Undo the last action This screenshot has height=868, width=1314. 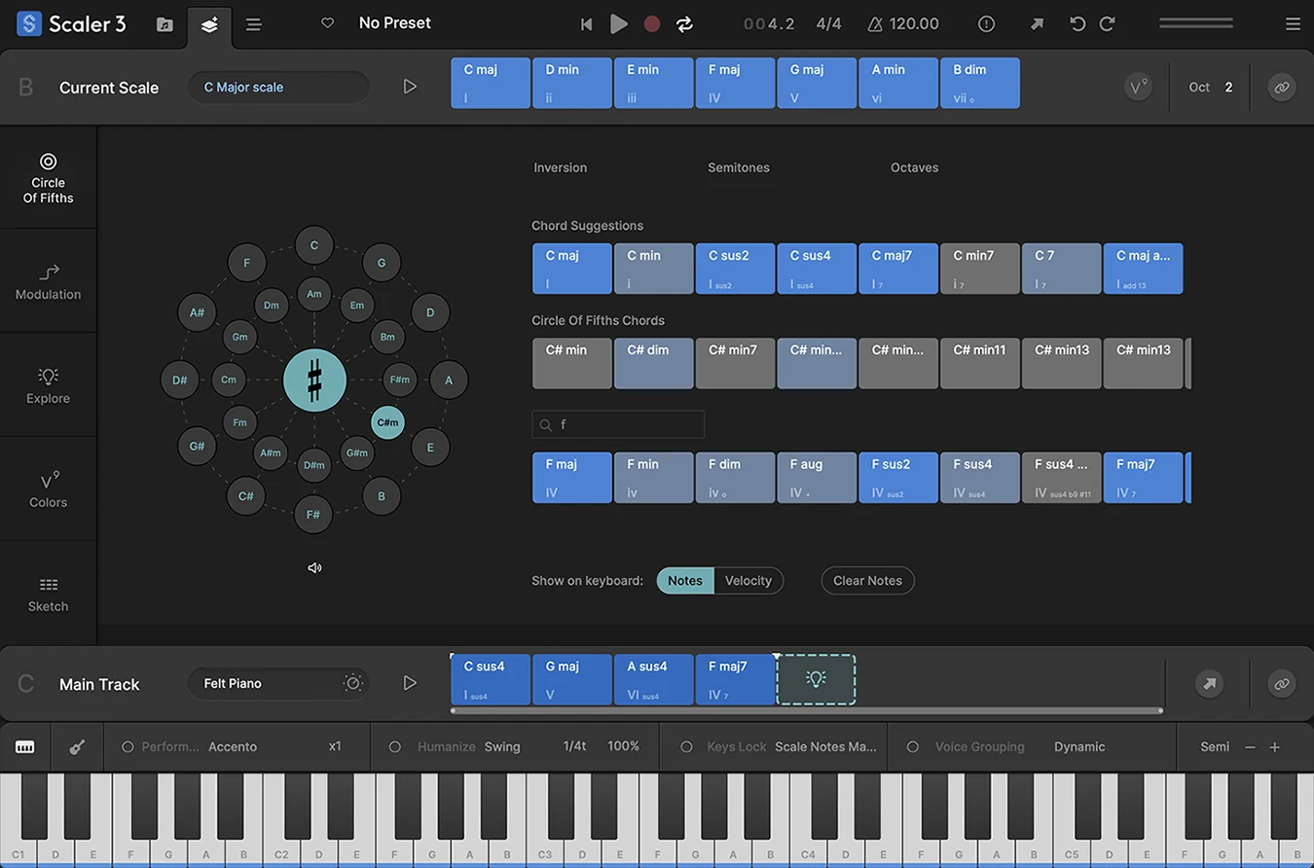(1077, 24)
